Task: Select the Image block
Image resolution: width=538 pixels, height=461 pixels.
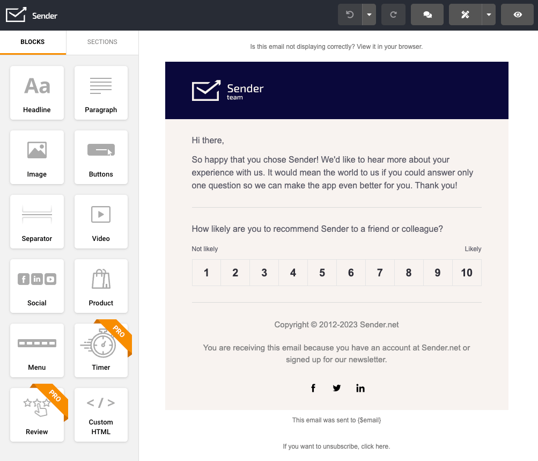Action: click(x=37, y=157)
